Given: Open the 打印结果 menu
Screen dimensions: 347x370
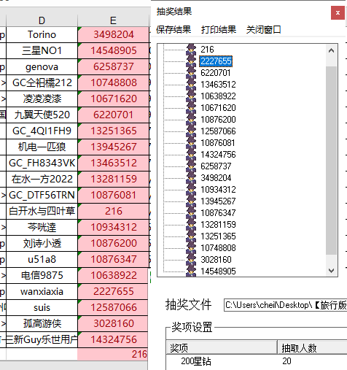Looking at the screenshot, I should click(219, 30).
